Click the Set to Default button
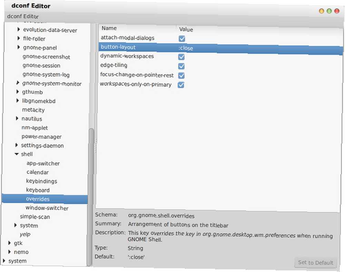Image resolution: width=345 pixels, height=272 pixels. pyautogui.click(x=316, y=263)
